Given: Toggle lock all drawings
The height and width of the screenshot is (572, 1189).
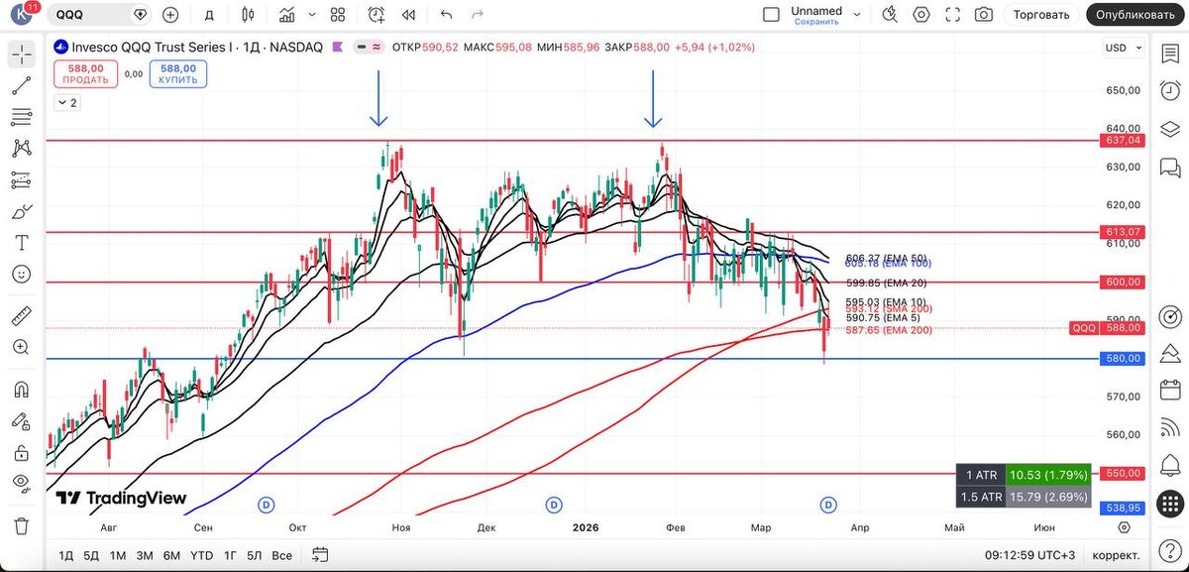Looking at the screenshot, I should [x=21, y=452].
